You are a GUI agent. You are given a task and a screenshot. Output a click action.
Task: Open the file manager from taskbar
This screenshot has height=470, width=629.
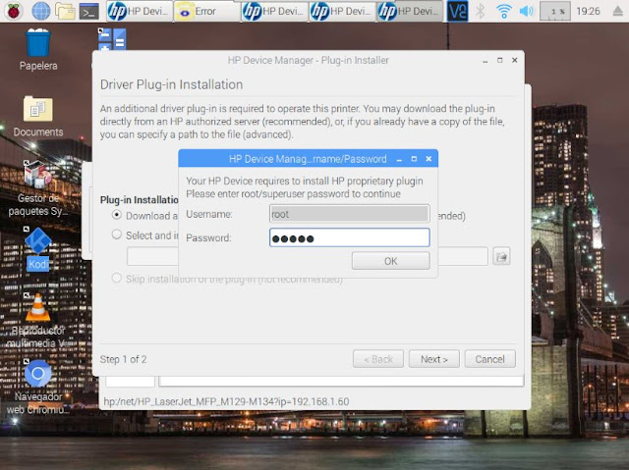[65, 11]
